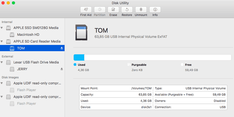Open the Restore tool
This screenshot has width=234, height=117.
pos(127,10)
